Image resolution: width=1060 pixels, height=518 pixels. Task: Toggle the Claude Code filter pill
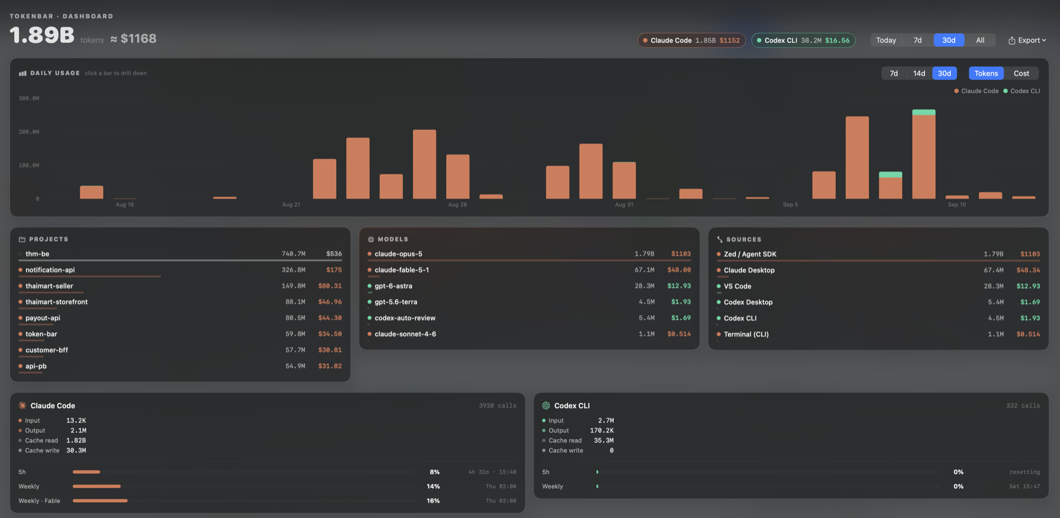point(691,40)
